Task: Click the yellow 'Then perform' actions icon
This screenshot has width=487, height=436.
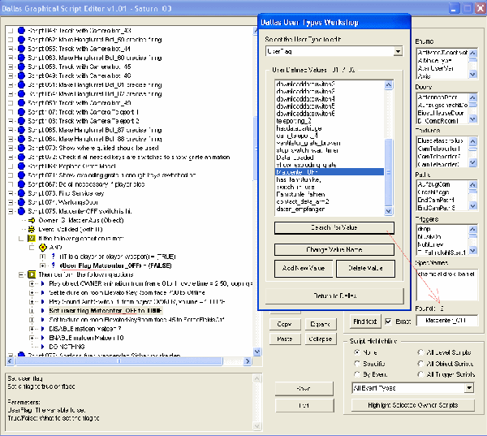Action: tap(31, 274)
